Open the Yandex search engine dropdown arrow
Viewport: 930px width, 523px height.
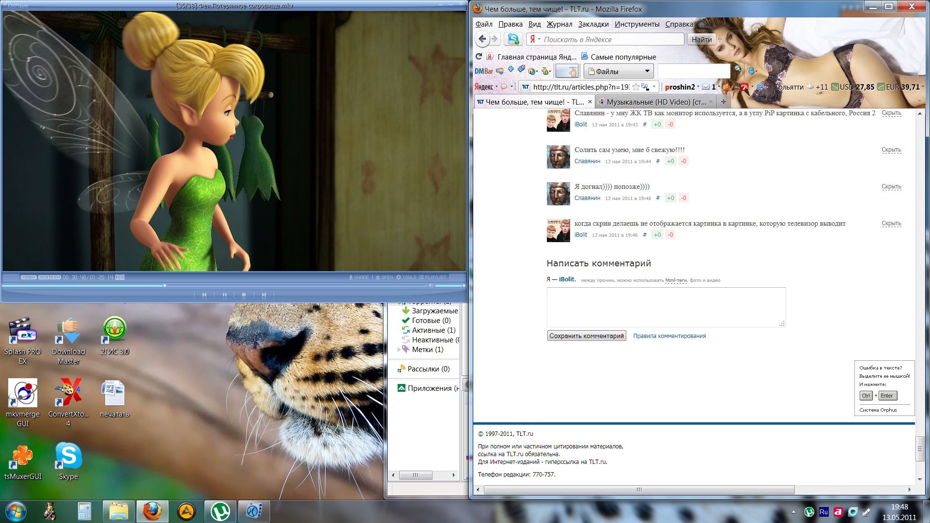coord(539,39)
